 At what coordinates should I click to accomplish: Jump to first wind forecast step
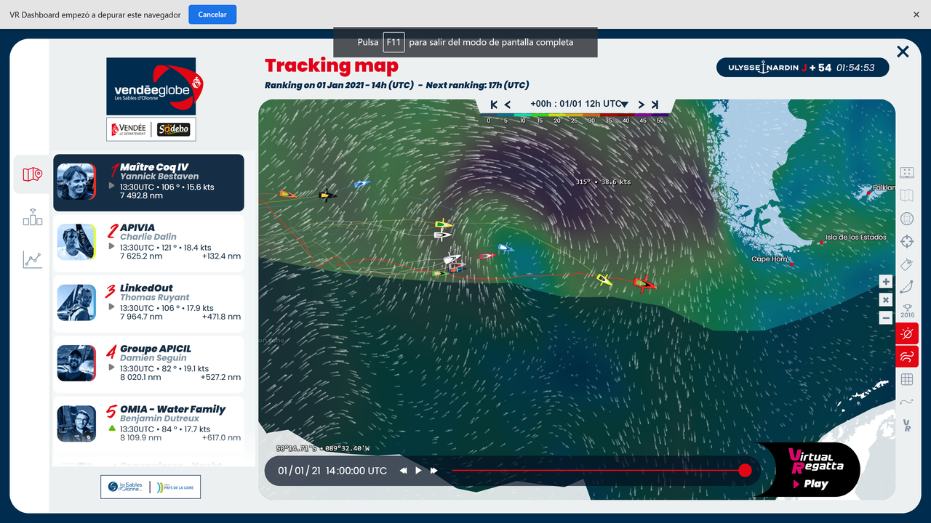click(495, 105)
